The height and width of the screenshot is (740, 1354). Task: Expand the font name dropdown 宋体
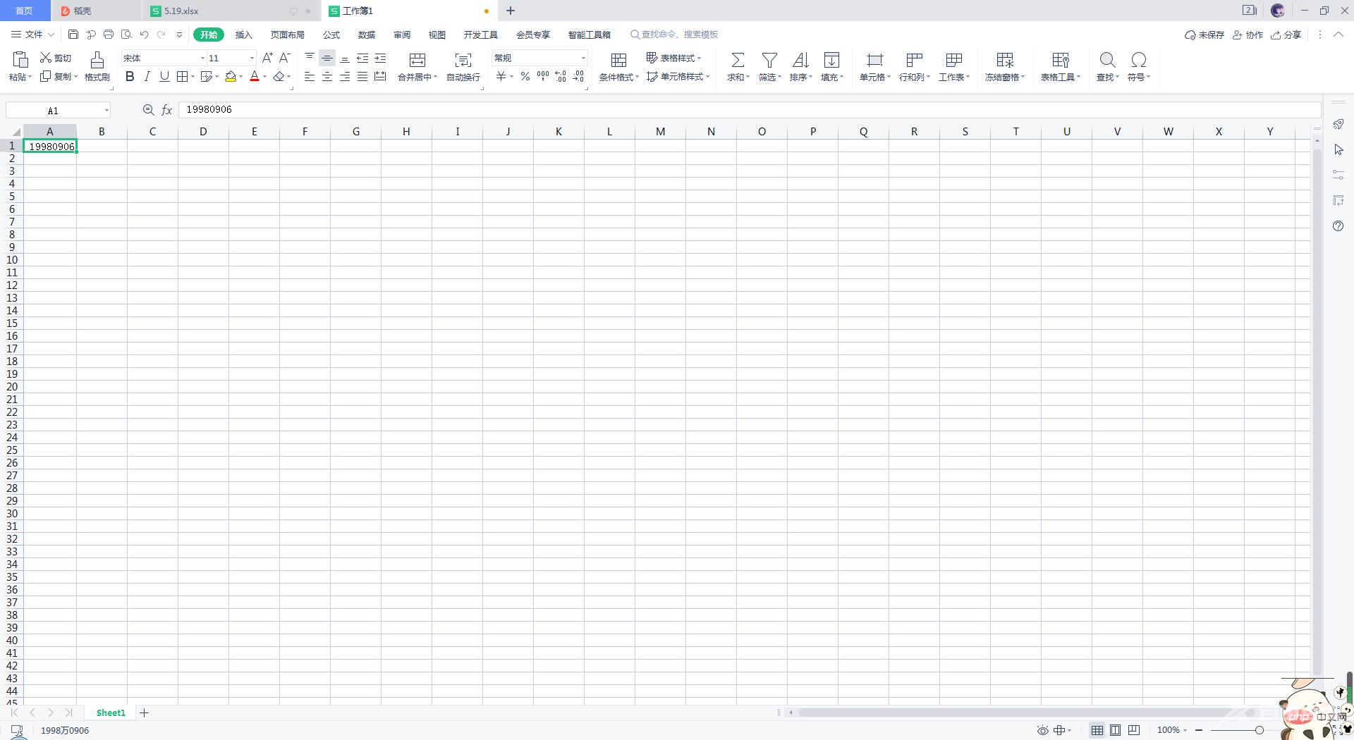point(202,58)
